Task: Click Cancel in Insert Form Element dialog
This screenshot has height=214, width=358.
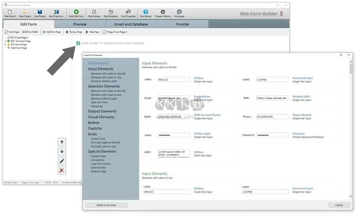Action: 339,205
